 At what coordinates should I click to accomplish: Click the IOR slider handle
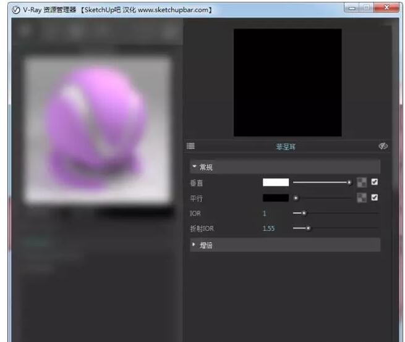(x=304, y=213)
